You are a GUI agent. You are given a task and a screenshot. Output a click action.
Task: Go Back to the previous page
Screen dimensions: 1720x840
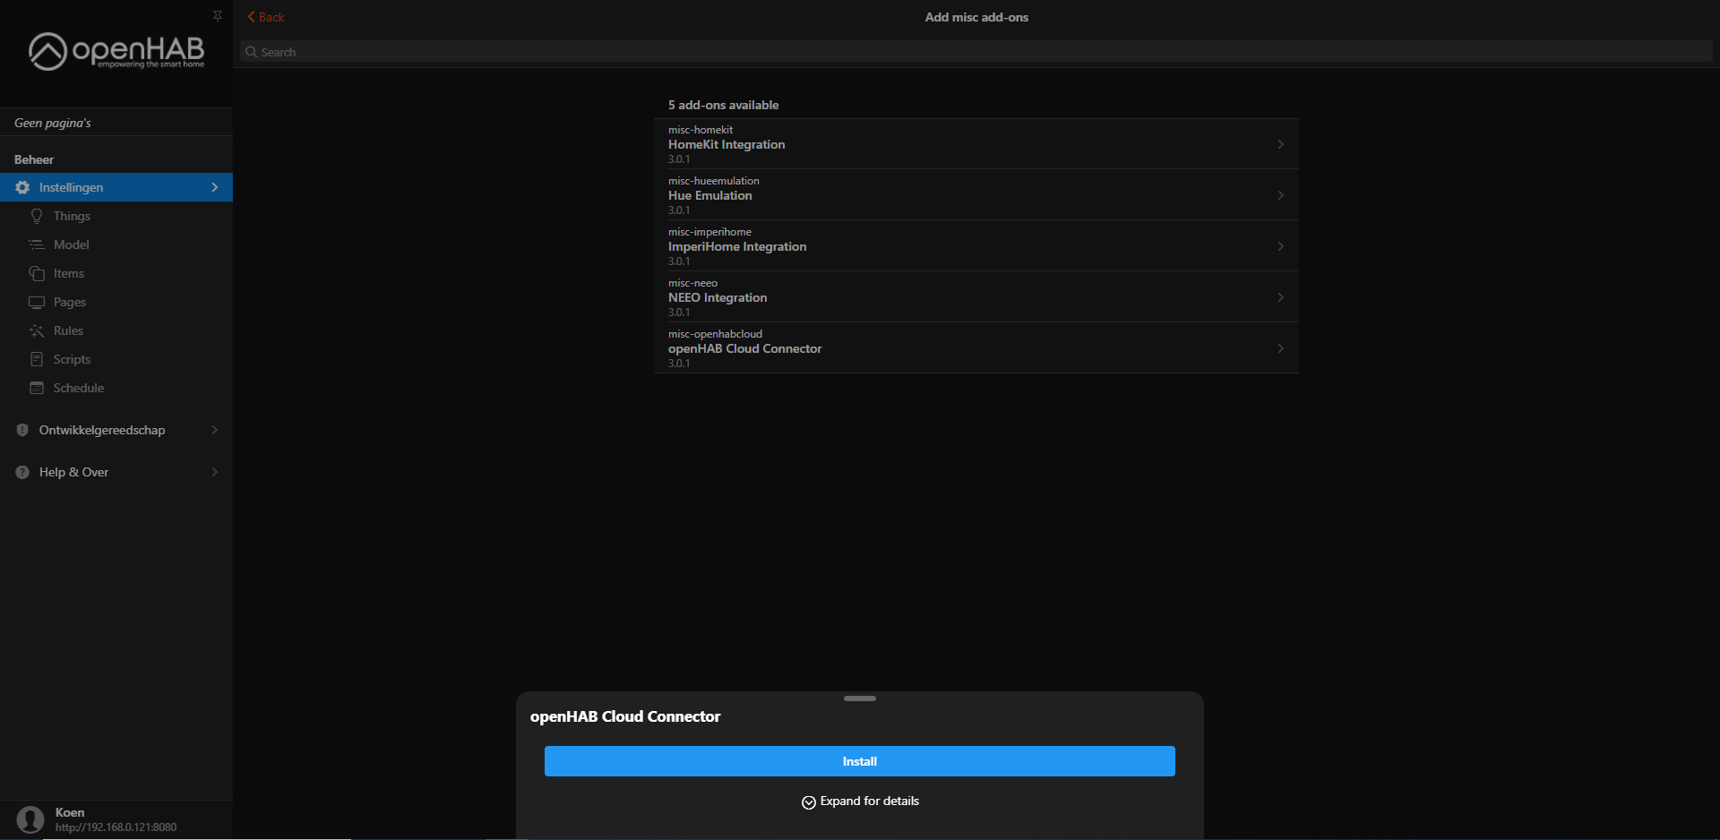266,17
